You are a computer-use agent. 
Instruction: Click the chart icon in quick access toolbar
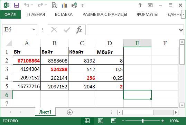click(64, 5)
